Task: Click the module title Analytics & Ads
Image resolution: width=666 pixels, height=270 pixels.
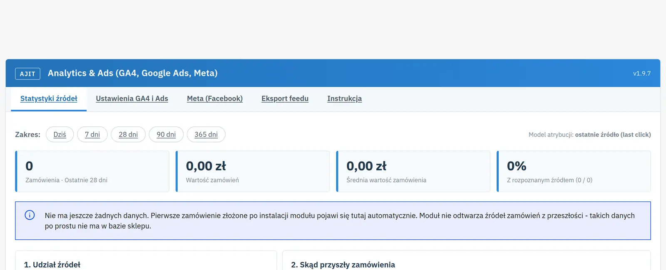Action: [133, 73]
